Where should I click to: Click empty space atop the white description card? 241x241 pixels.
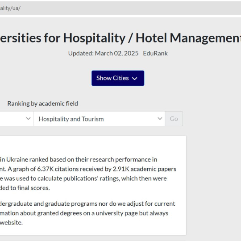(92, 145)
